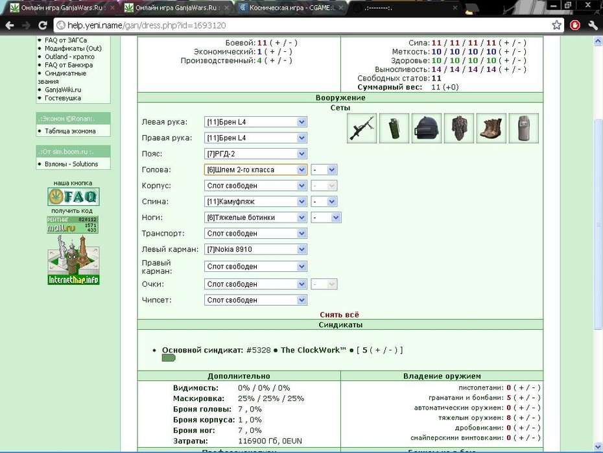603x453 pixels.
Task: Open the modifier dropdown next to Спина
Action: coord(324,202)
